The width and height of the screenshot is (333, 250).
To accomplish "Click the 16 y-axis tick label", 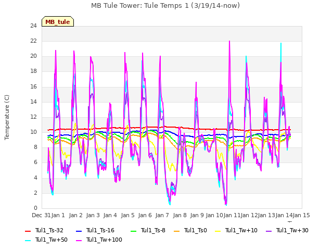I will (x=33, y=87).
